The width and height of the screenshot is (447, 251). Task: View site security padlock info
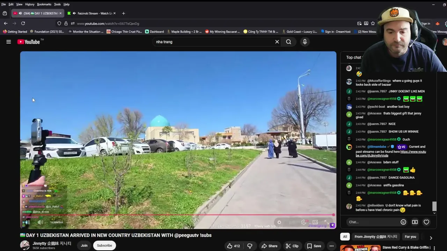coord(66,23)
